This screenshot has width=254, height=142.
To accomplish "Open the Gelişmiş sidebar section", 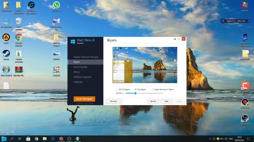I will point(78,82).
